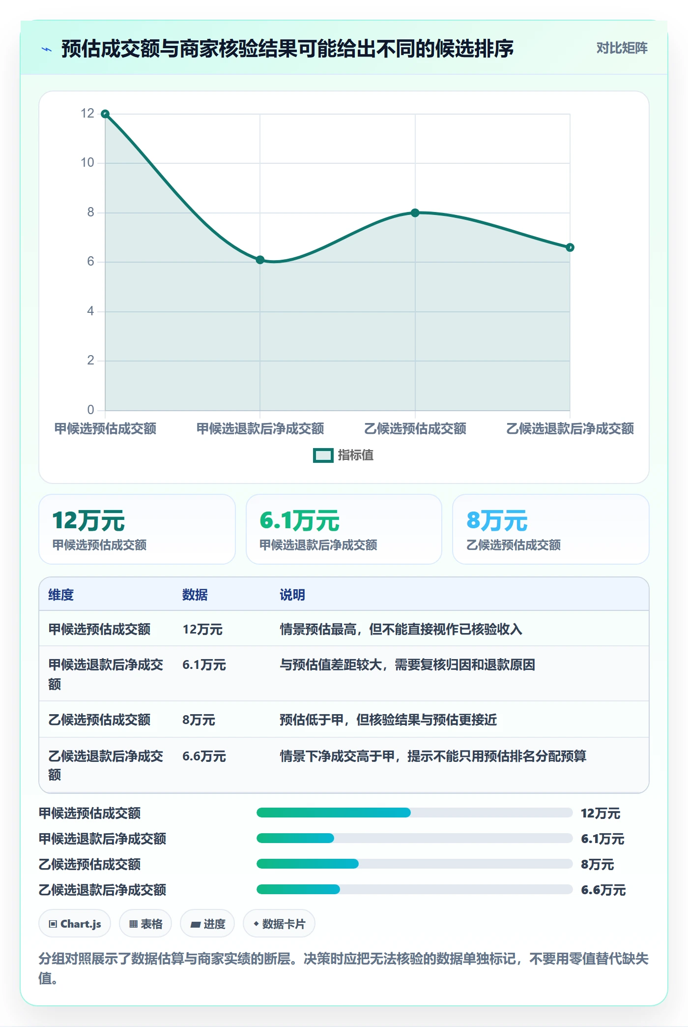Click the 数据 column header

point(195,595)
